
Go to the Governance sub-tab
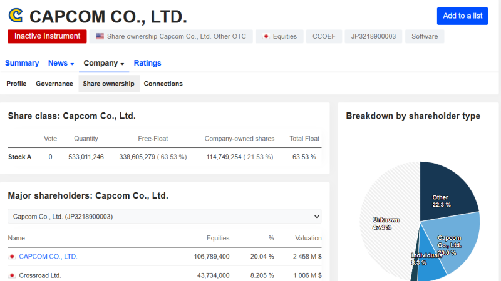click(54, 84)
